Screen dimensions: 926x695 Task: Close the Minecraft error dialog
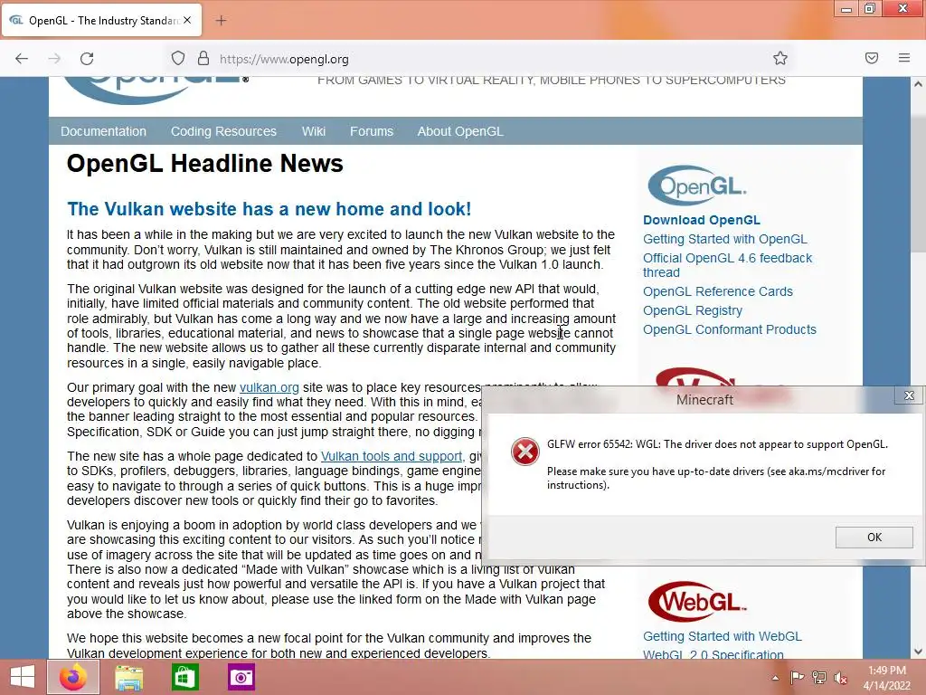(909, 395)
